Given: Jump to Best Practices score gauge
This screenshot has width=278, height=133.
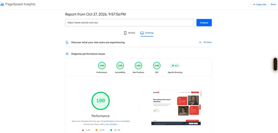Looking at the screenshot, I should (x=138, y=66).
